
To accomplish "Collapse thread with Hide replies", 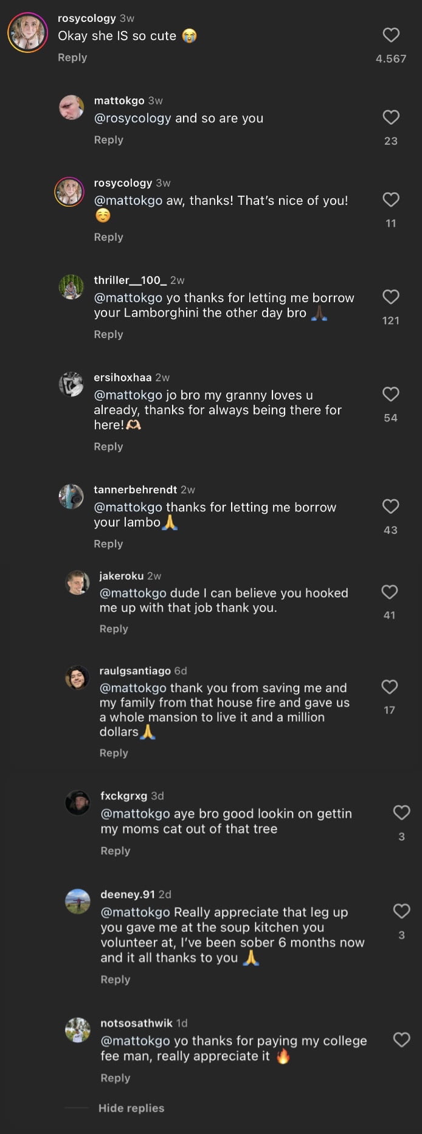I will (131, 1108).
